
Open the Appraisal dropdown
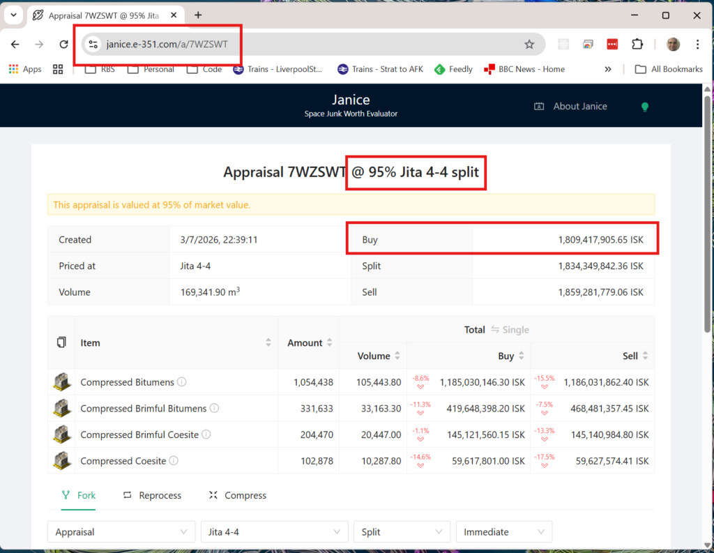click(x=121, y=532)
